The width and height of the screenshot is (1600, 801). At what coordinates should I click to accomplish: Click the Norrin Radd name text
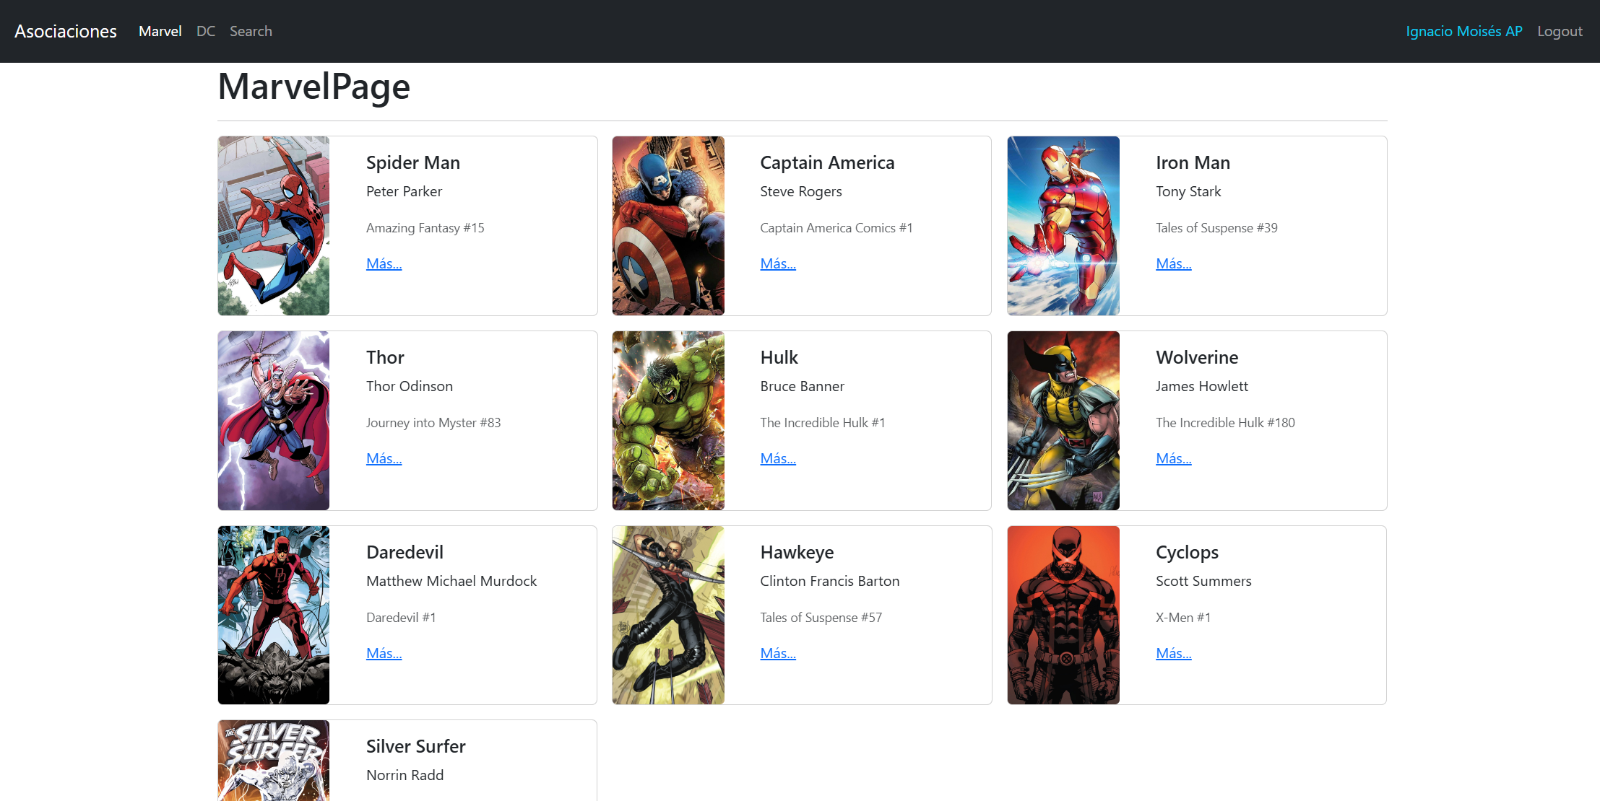[x=405, y=775]
